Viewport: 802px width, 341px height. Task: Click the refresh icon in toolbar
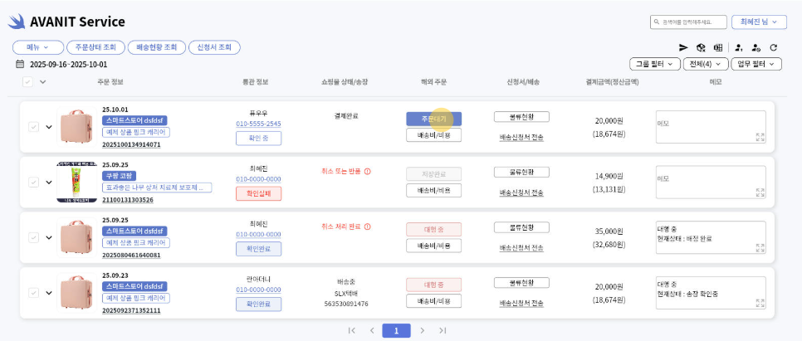(774, 48)
